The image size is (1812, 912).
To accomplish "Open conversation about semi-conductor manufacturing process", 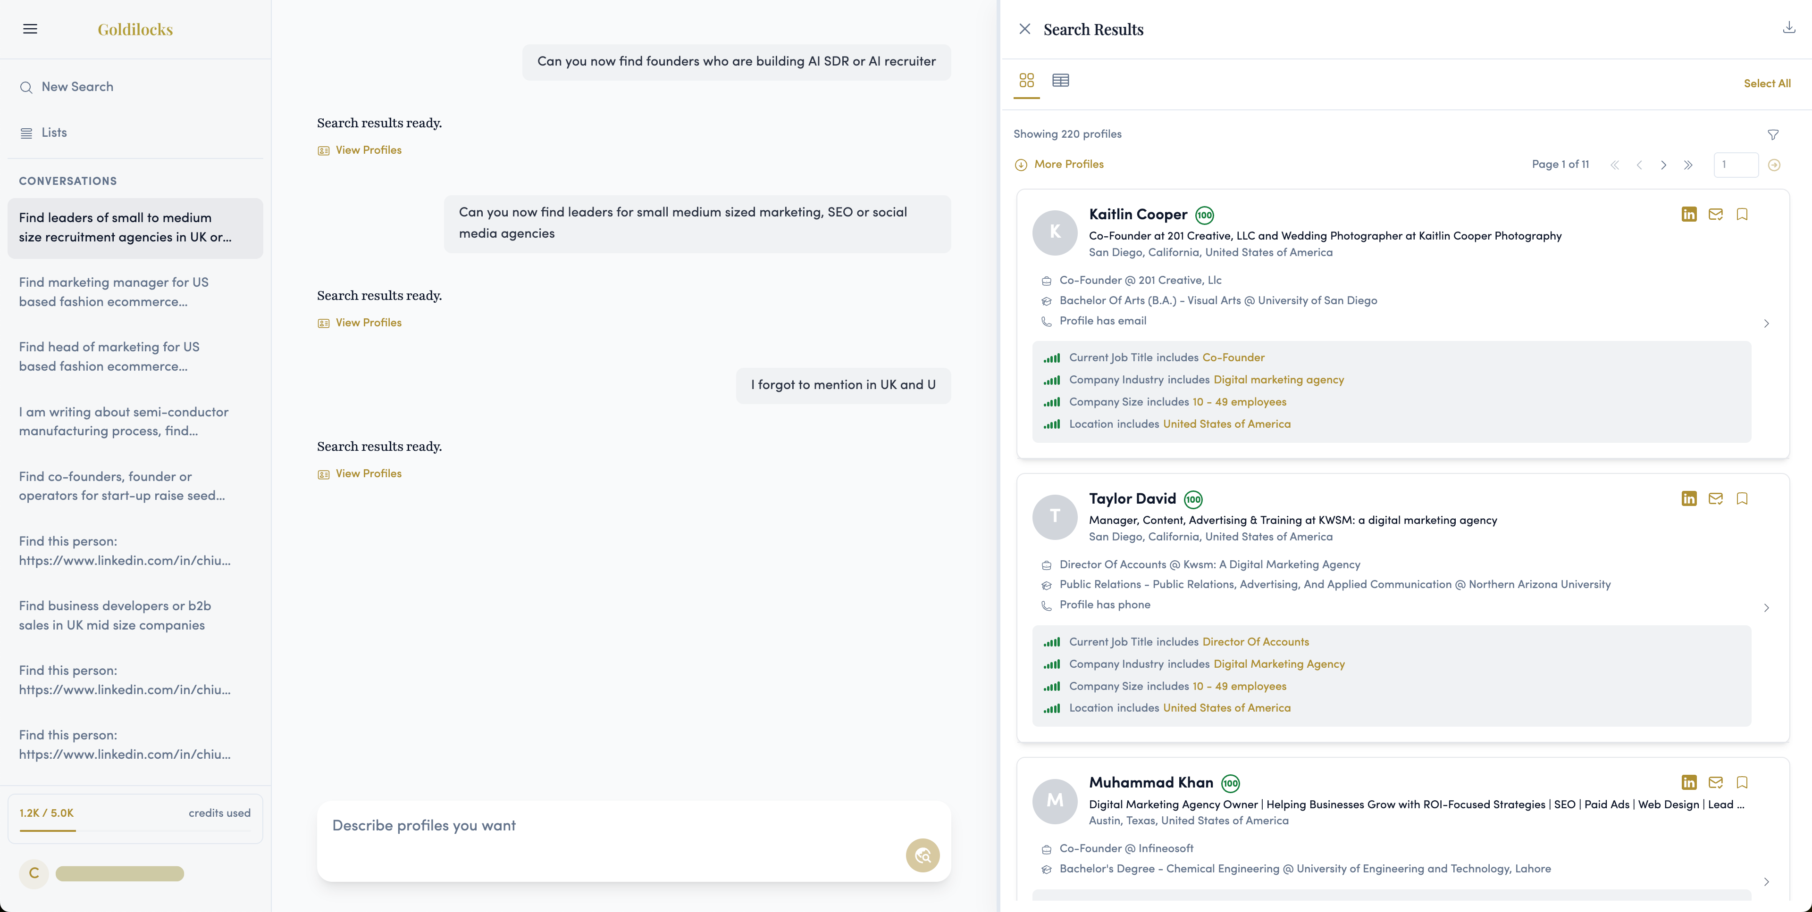I will coord(124,421).
